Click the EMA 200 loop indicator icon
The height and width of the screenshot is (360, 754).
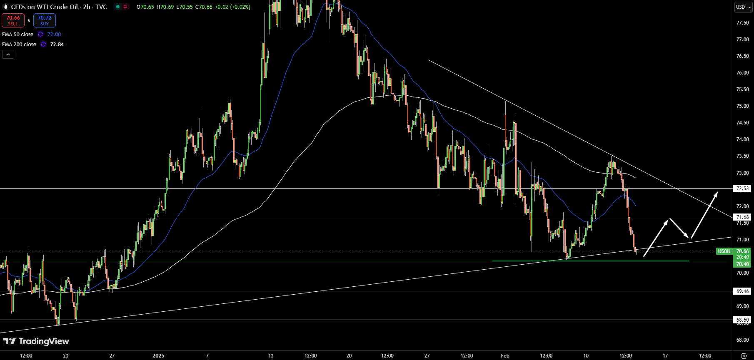tap(43, 45)
